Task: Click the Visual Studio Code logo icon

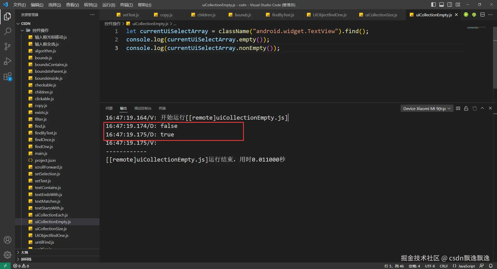Action: [5, 5]
